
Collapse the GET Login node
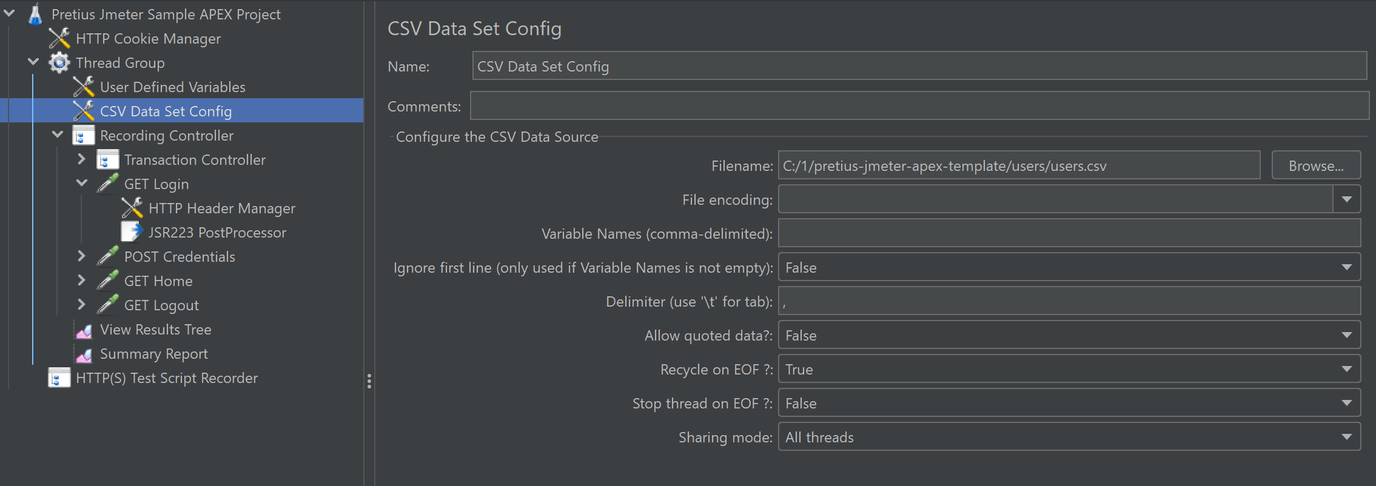pyautogui.click(x=82, y=183)
